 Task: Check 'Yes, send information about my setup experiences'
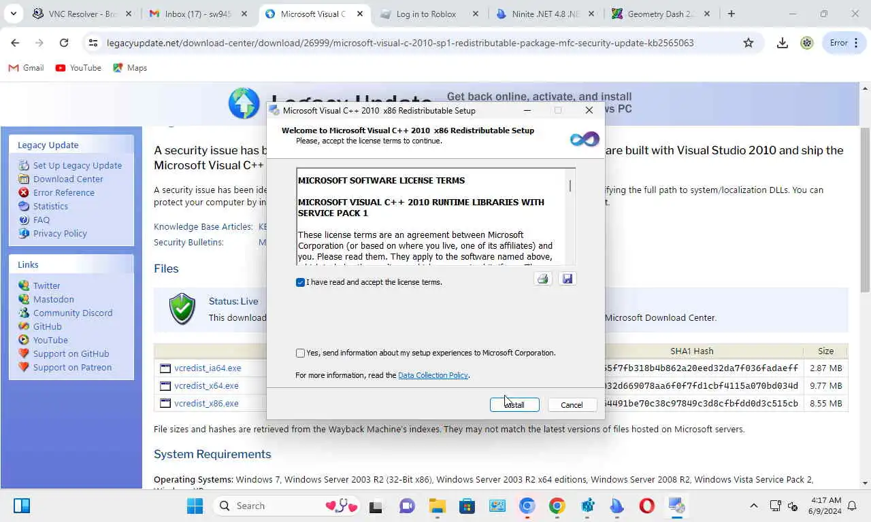300,353
